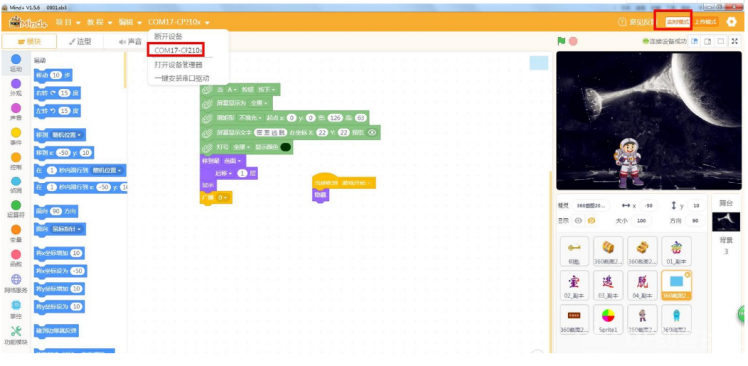This screenshot has height=366, width=748.
Task: Choose 打开设备管理器 menu entry
Action: coord(178,64)
